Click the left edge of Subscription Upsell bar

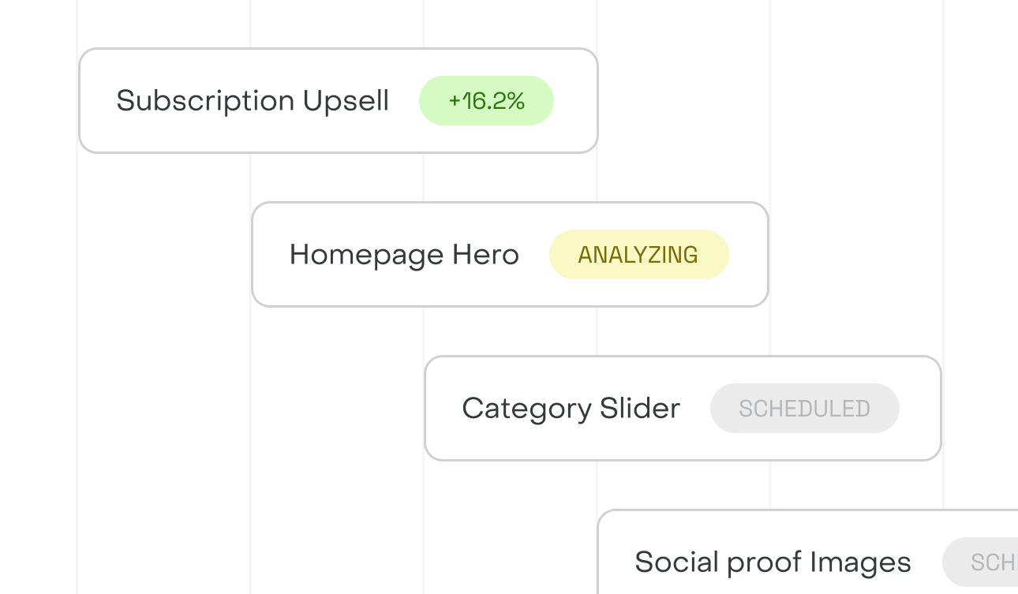click(x=80, y=101)
